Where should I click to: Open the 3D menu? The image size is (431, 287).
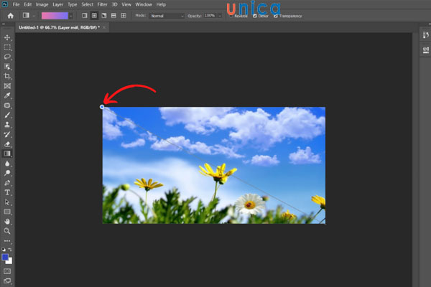pyautogui.click(x=114, y=4)
